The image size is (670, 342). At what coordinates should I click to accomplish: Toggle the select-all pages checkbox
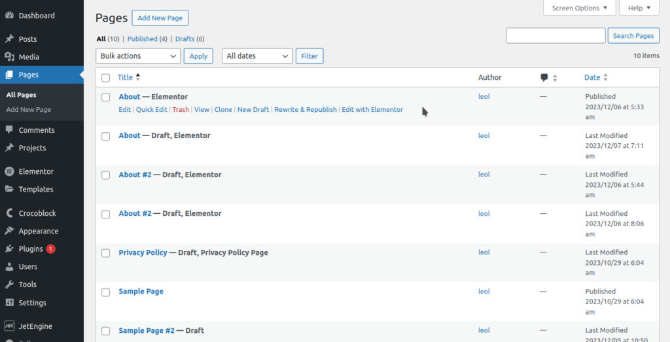point(105,78)
